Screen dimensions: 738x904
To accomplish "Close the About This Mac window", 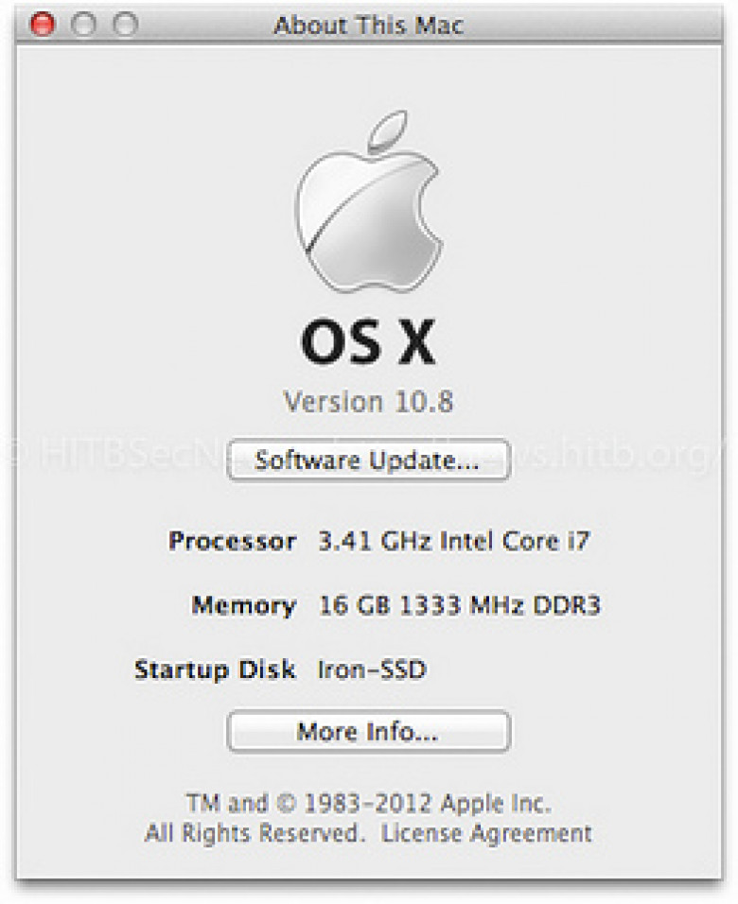I will click(43, 25).
